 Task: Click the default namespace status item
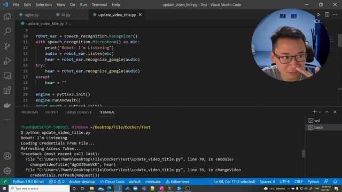coord(135,181)
